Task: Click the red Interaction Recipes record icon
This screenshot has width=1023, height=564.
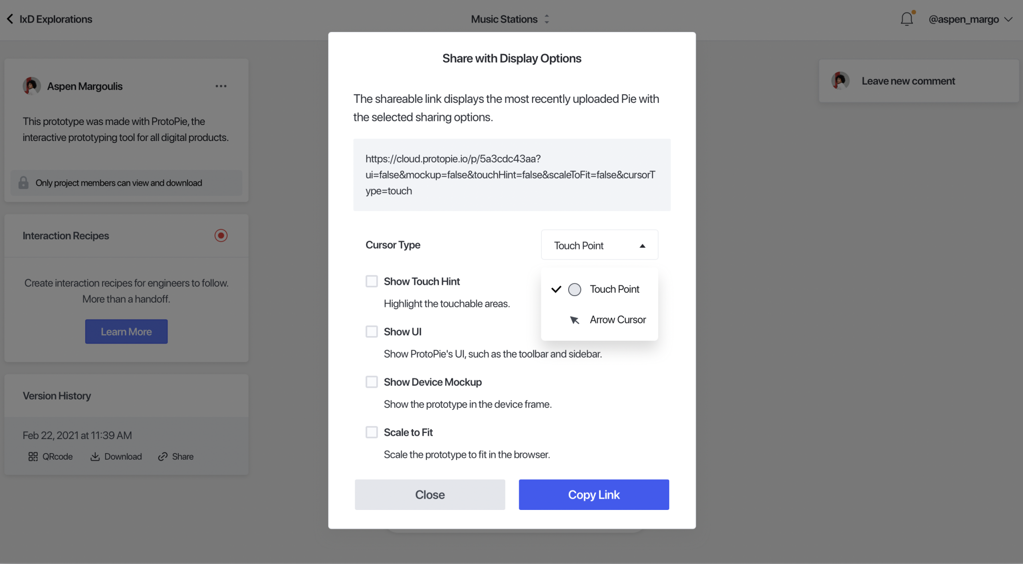Action: click(221, 235)
